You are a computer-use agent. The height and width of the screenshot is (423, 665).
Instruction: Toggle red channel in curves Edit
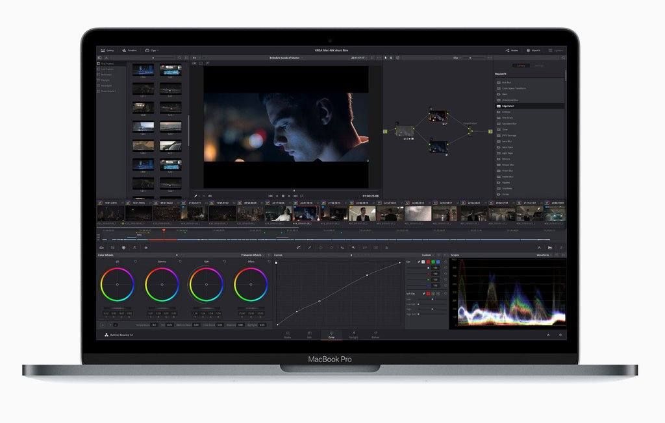coord(428,262)
